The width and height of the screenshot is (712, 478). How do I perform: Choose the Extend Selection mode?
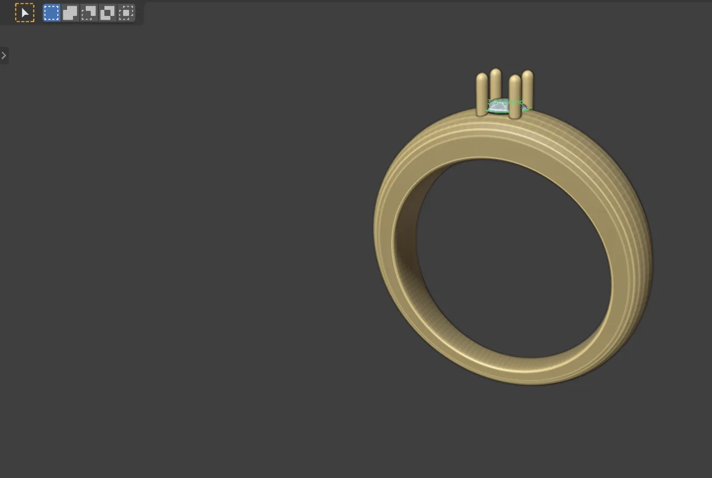[x=70, y=13]
